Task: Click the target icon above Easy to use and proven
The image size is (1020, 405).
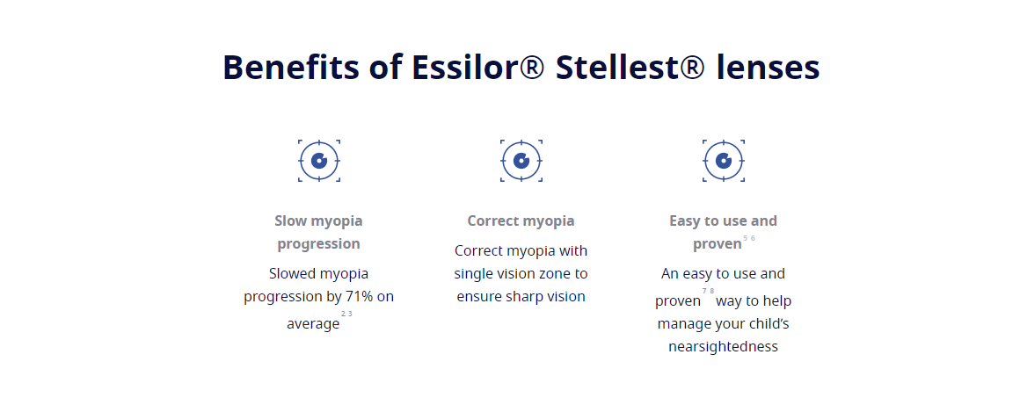Action: (x=724, y=161)
